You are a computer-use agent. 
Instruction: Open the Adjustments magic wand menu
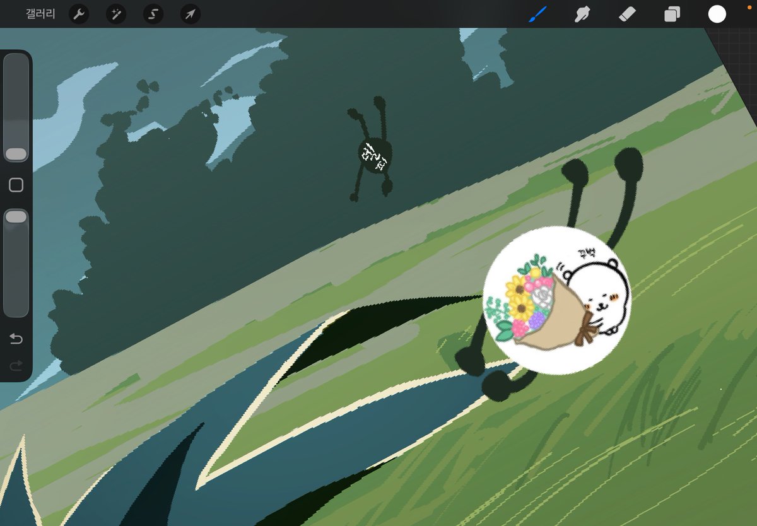pos(115,14)
